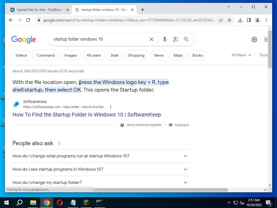Open SoftwareKeep result options dots
Screen dimensions: 277x208
(111, 107)
